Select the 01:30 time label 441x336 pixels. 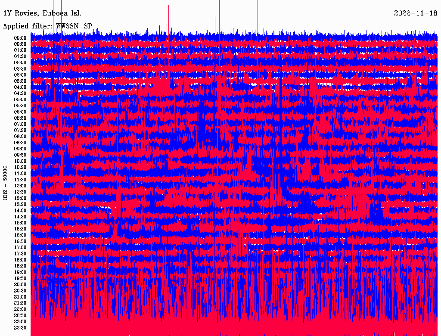tap(20, 56)
